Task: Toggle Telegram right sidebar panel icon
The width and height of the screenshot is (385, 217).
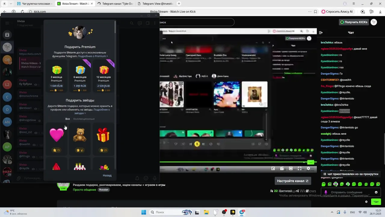Action: [x=148, y=23]
